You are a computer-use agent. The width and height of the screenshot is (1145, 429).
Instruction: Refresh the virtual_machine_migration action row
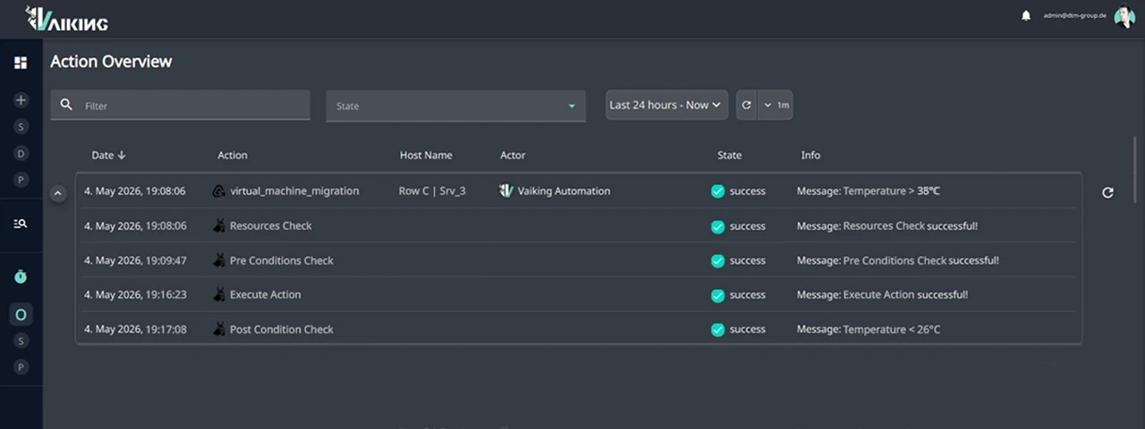1107,192
